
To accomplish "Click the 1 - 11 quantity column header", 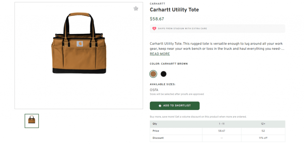I will click(221, 124).
